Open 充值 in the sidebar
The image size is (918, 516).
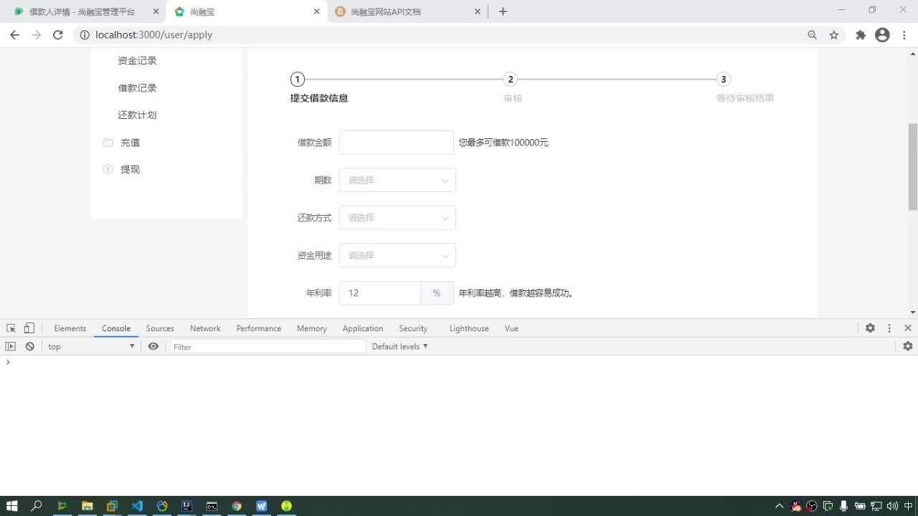[x=130, y=143]
